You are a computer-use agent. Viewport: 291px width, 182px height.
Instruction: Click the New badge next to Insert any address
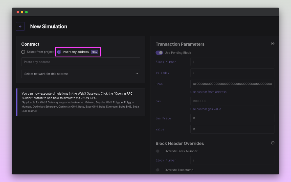click(94, 52)
